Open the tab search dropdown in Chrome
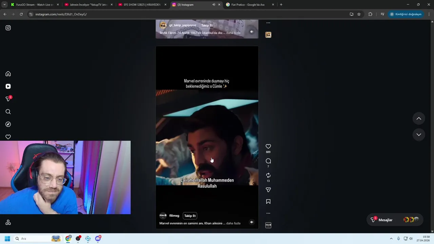434x244 pixels. 4,5
